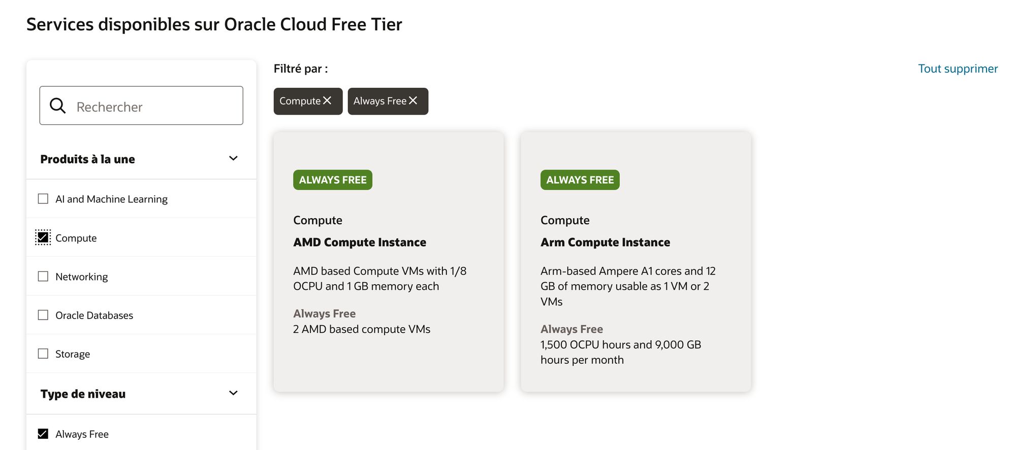Click the Arm card Ampere A1 cores description
1016x450 pixels.
coord(628,286)
